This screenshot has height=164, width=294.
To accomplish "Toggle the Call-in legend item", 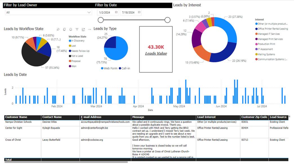I will 124,68.
